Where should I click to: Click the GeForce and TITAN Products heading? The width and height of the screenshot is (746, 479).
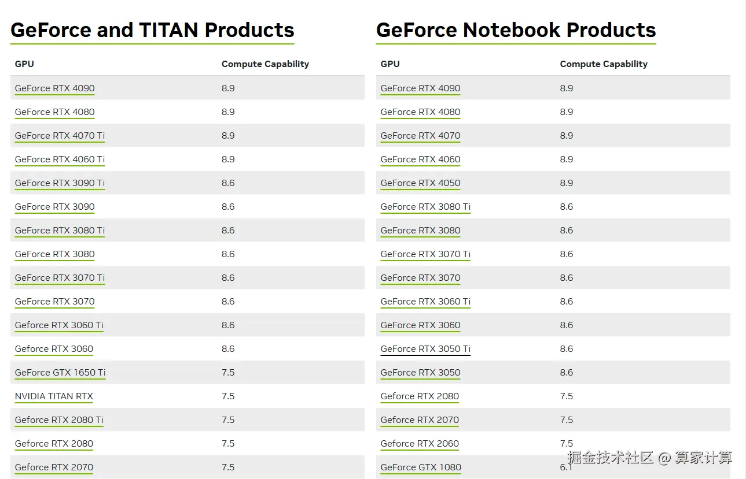pyautogui.click(x=152, y=30)
